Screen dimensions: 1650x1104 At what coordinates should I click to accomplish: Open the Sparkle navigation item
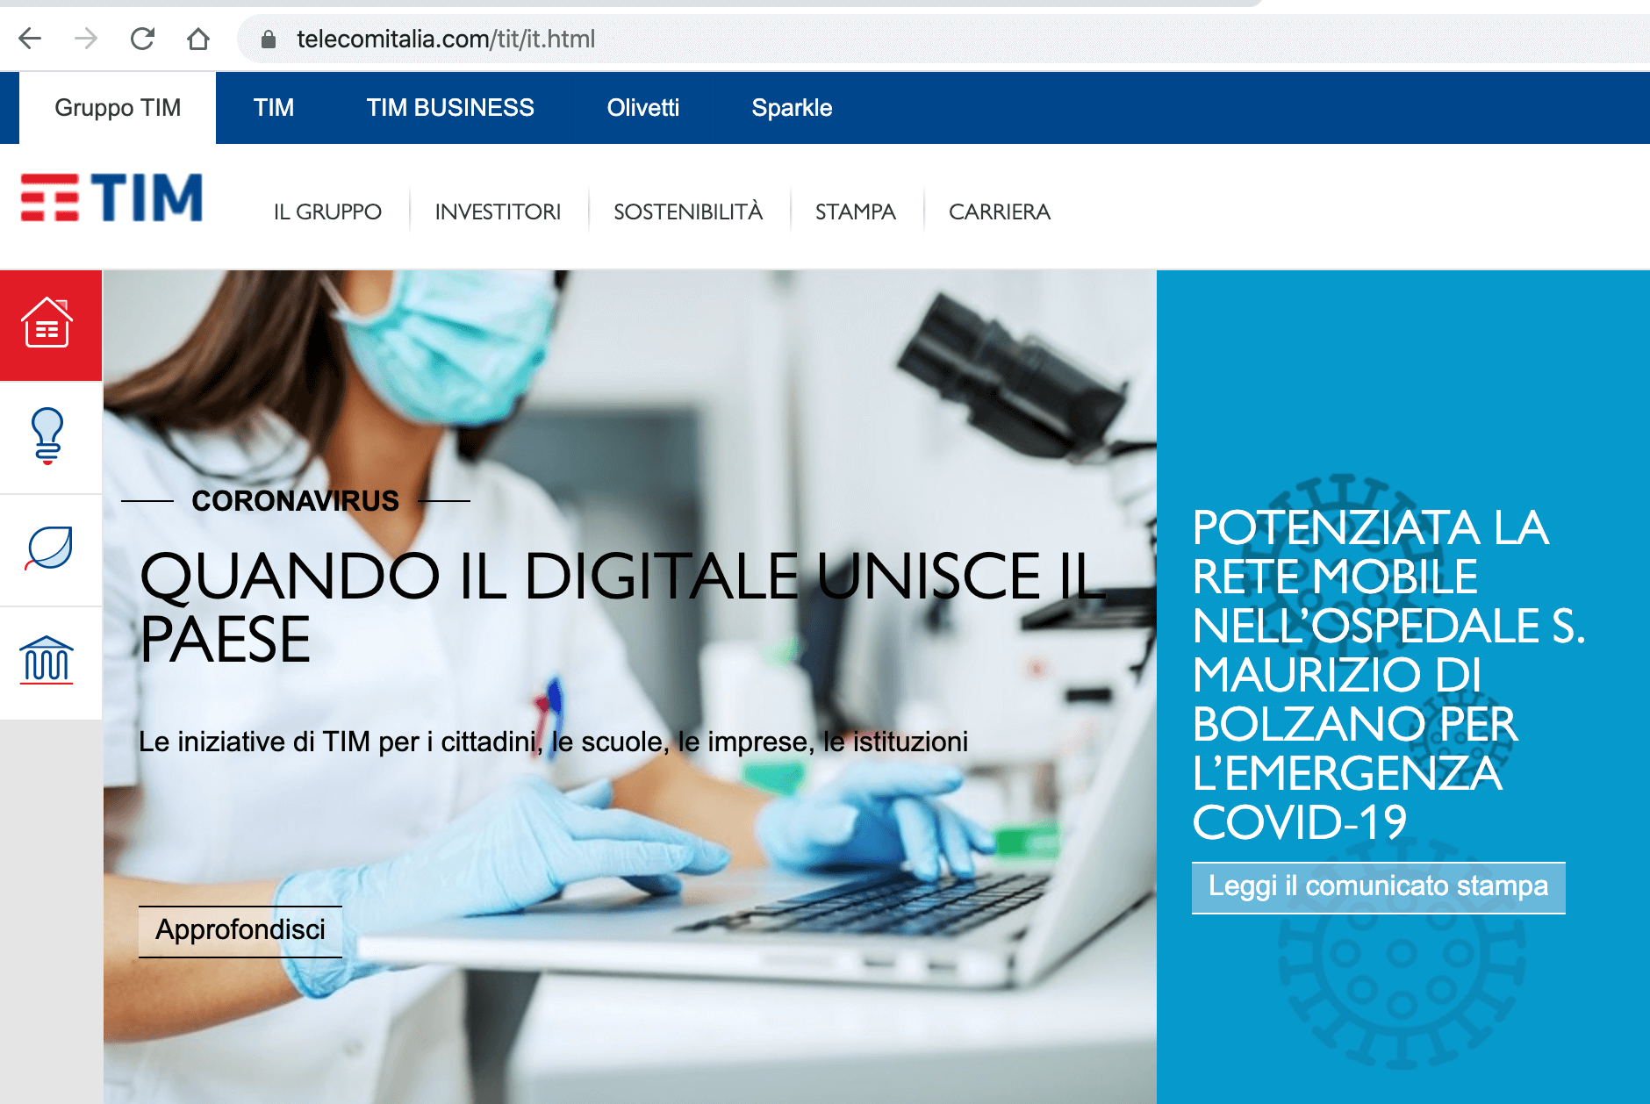[791, 107]
